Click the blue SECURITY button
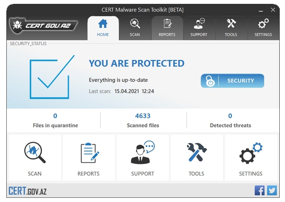The height and width of the screenshot is (202, 285). tap(232, 81)
